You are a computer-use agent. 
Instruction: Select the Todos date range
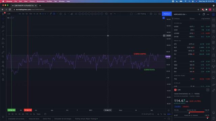coord(38,114)
